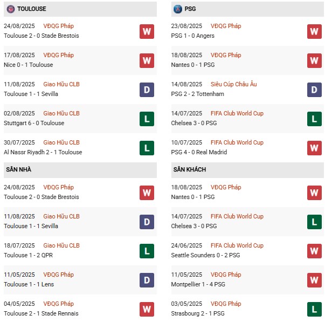Click the L badge for Chelsea 3-0 PSG
The image size is (325, 322).
pos(314,119)
